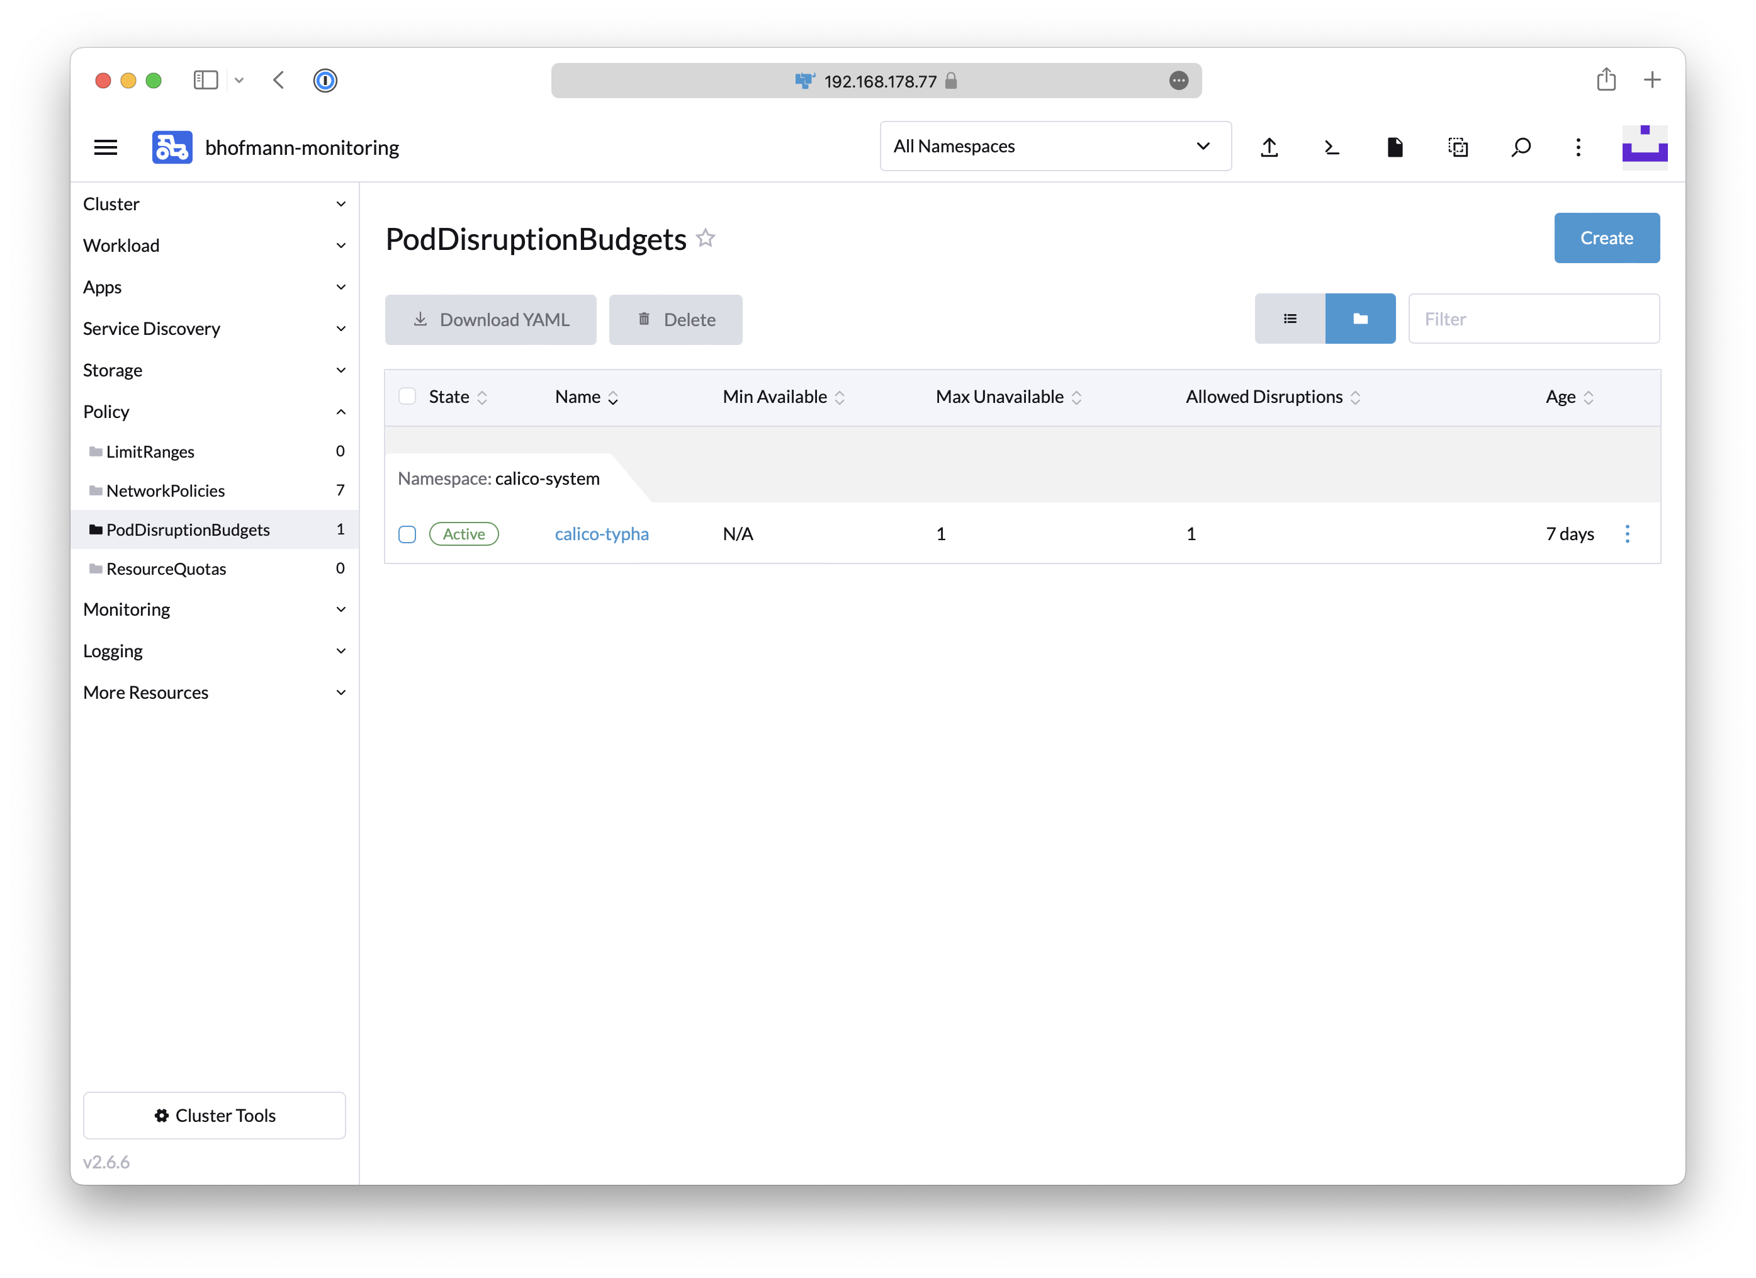This screenshot has height=1278, width=1756.
Task: Open NetworkPolicies in the sidebar
Action: [215, 490]
